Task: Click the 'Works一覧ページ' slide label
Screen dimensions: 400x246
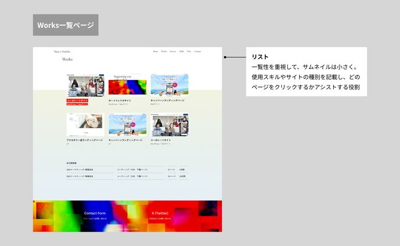Action: pos(66,25)
